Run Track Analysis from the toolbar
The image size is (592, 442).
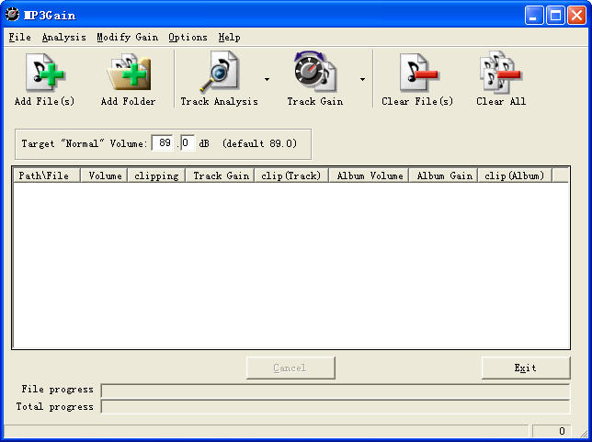(x=219, y=73)
